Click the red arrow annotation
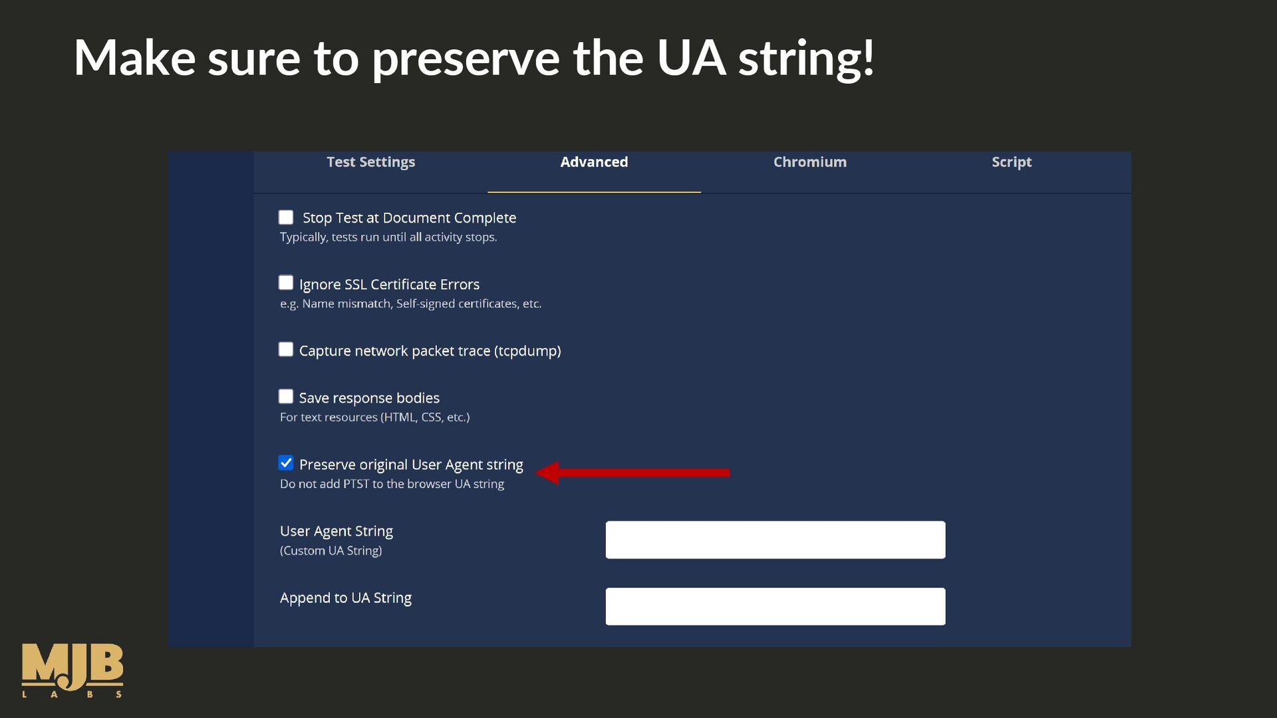1277x718 pixels. click(633, 473)
